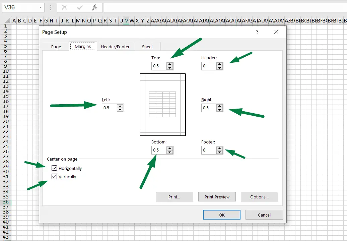Select row 10 header

pos(6,71)
